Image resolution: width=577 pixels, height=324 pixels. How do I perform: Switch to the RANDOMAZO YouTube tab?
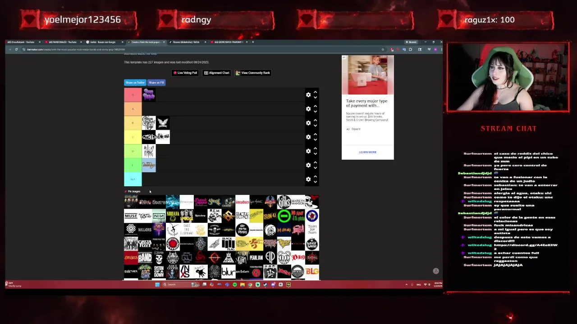(x=63, y=42)
